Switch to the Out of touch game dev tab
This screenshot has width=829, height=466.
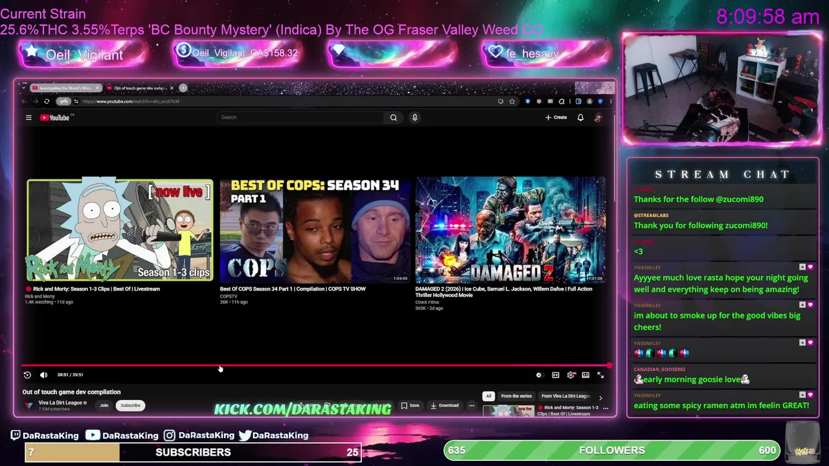click(140, 88)
